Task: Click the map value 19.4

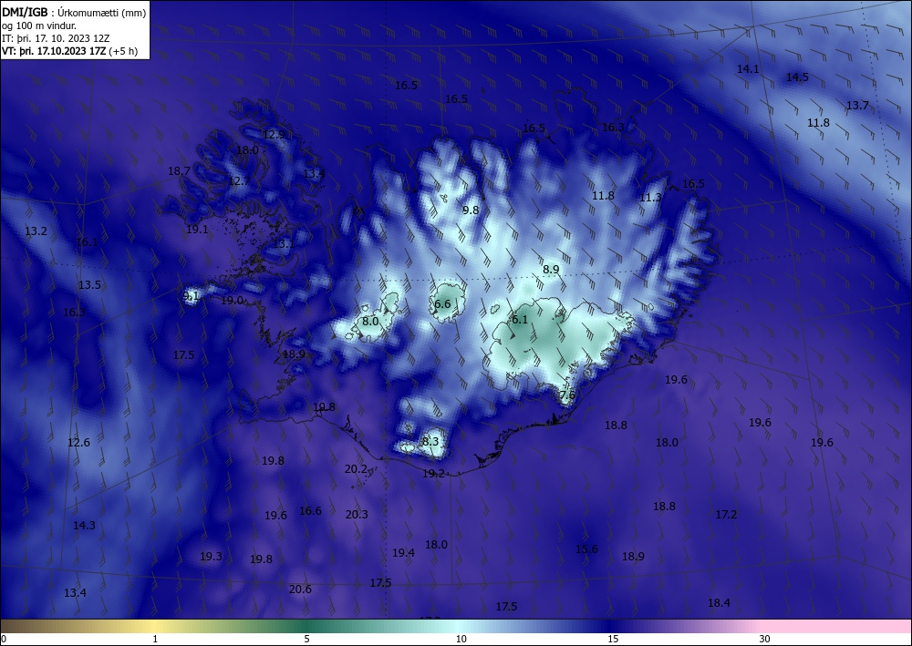Action: [x=404, y=552]
